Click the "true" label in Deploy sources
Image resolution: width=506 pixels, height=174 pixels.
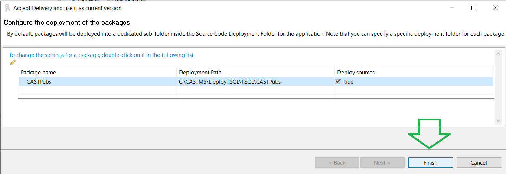tap(349, 82)
